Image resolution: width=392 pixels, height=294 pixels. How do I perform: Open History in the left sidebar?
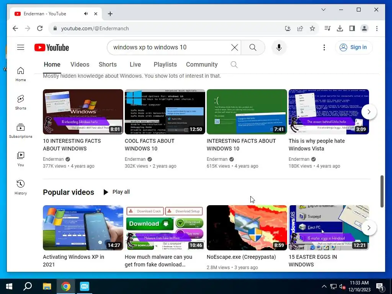point(21,187)
